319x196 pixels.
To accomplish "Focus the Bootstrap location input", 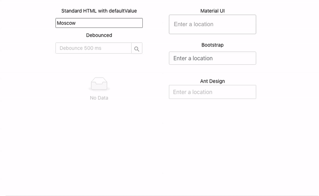I will coord(213,58).
